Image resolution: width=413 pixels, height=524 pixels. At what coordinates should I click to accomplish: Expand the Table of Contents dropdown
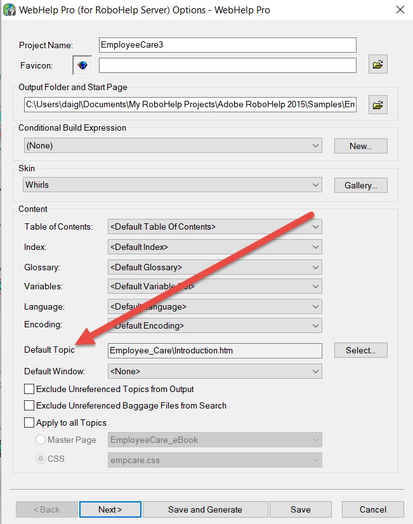click(x=215, y=226)
